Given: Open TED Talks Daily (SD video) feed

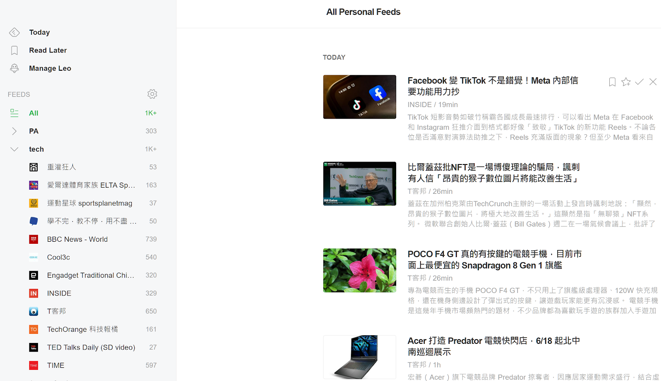Looking at the screenshot, I should [91, 348].
